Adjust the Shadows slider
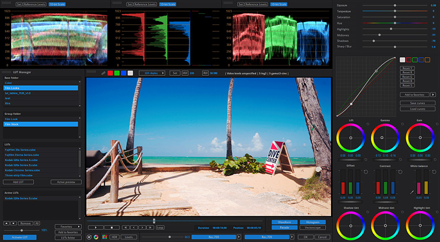The width and height of the screenshot is (440, 242). click(x=395, y=41)
